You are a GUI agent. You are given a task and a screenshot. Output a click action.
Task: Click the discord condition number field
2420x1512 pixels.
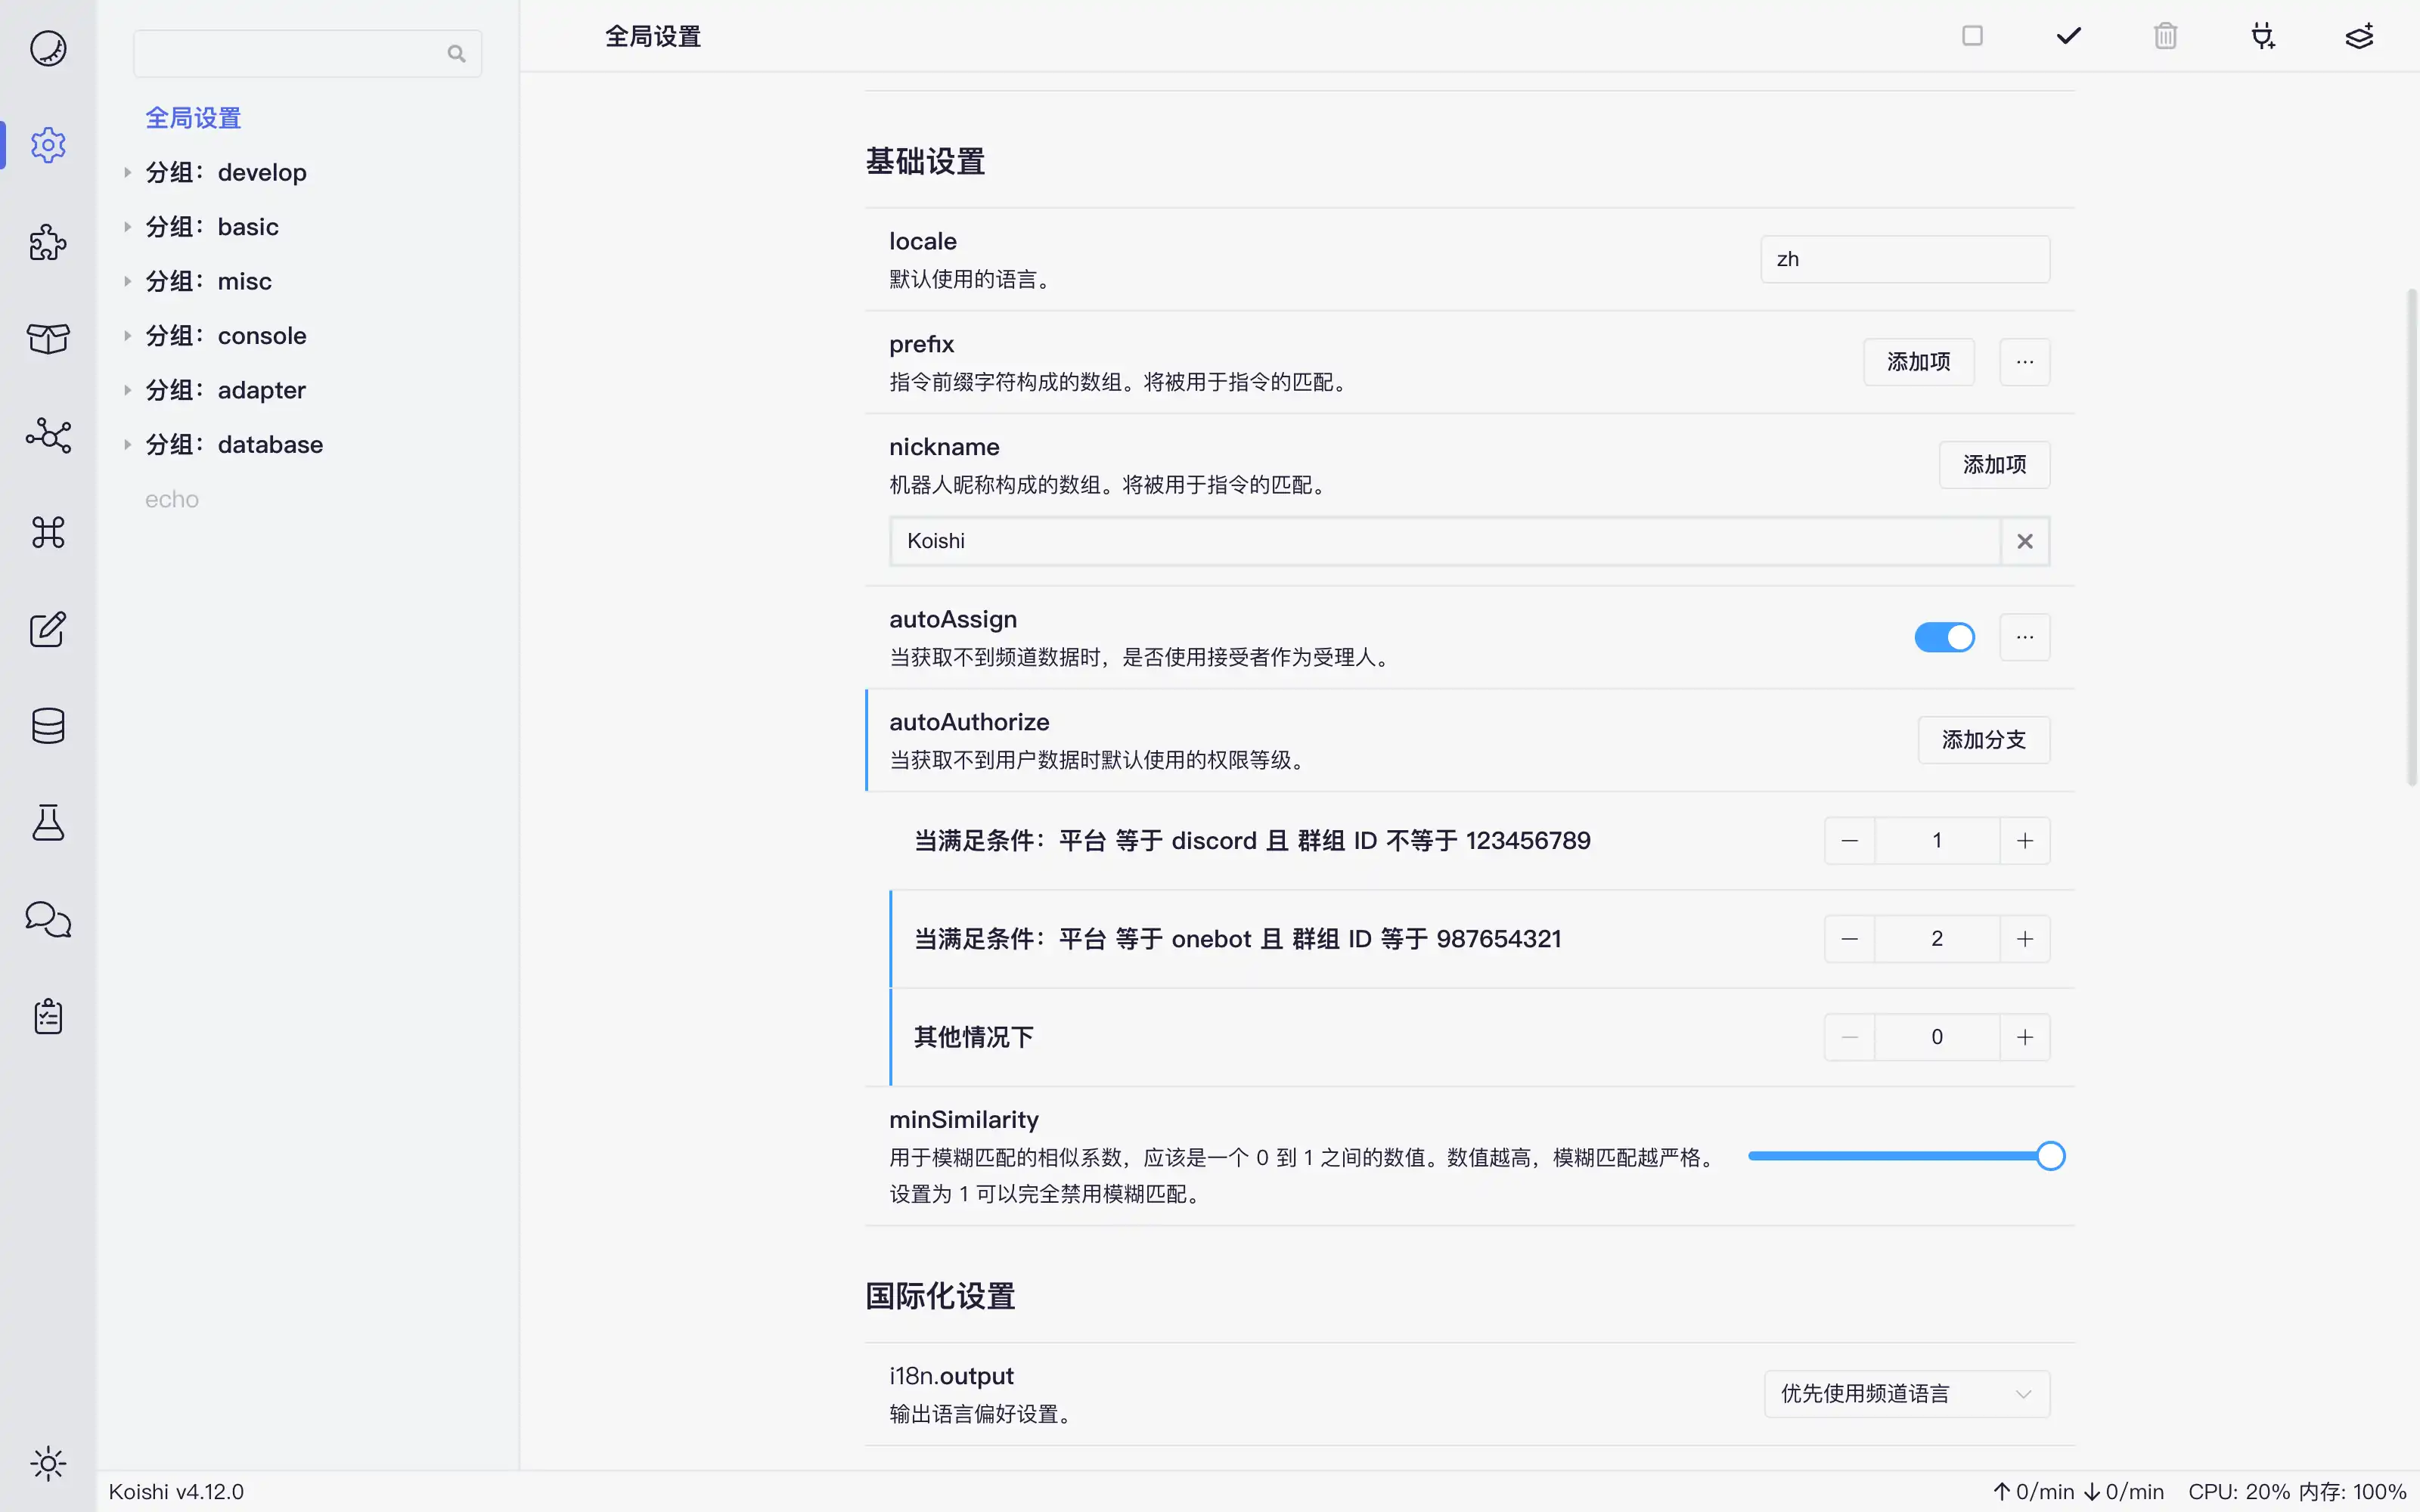1937,841
